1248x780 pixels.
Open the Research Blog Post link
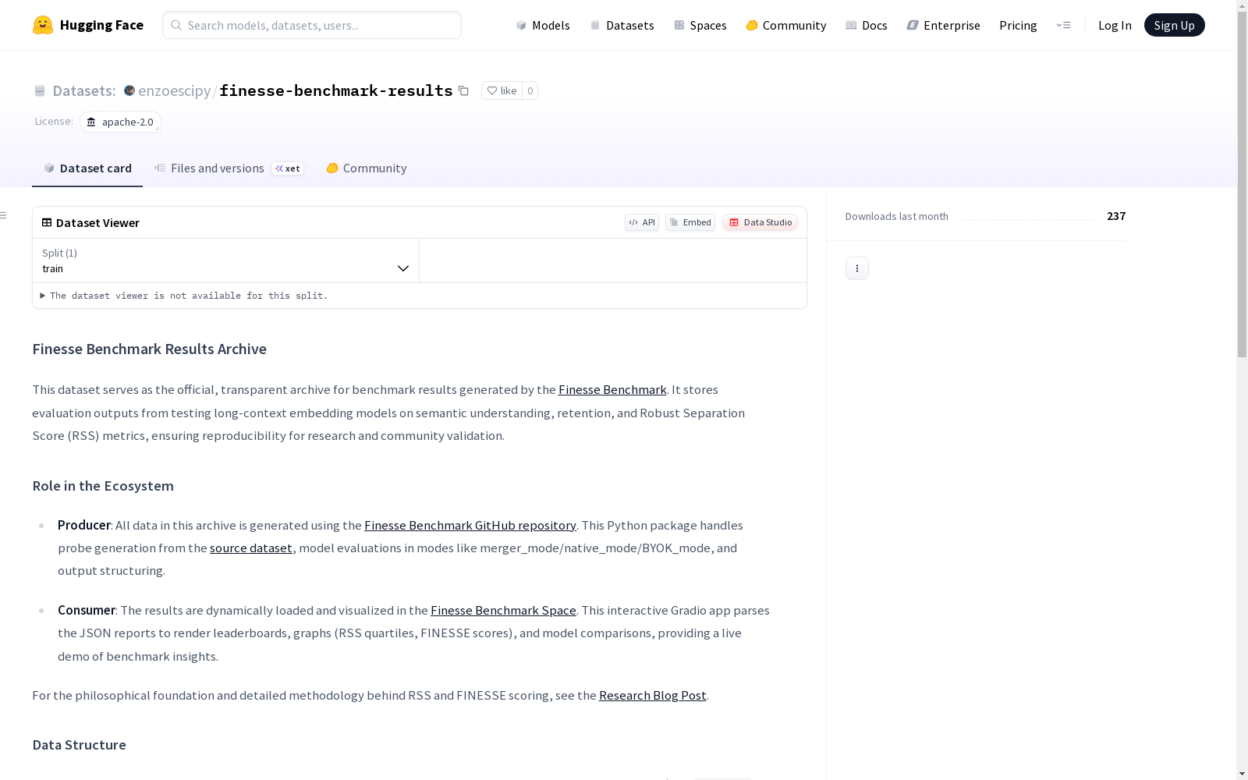(652, 696)
